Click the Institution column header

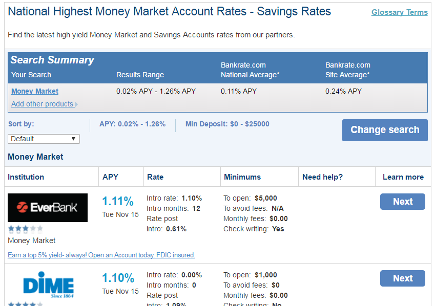[x=26, y=177]
